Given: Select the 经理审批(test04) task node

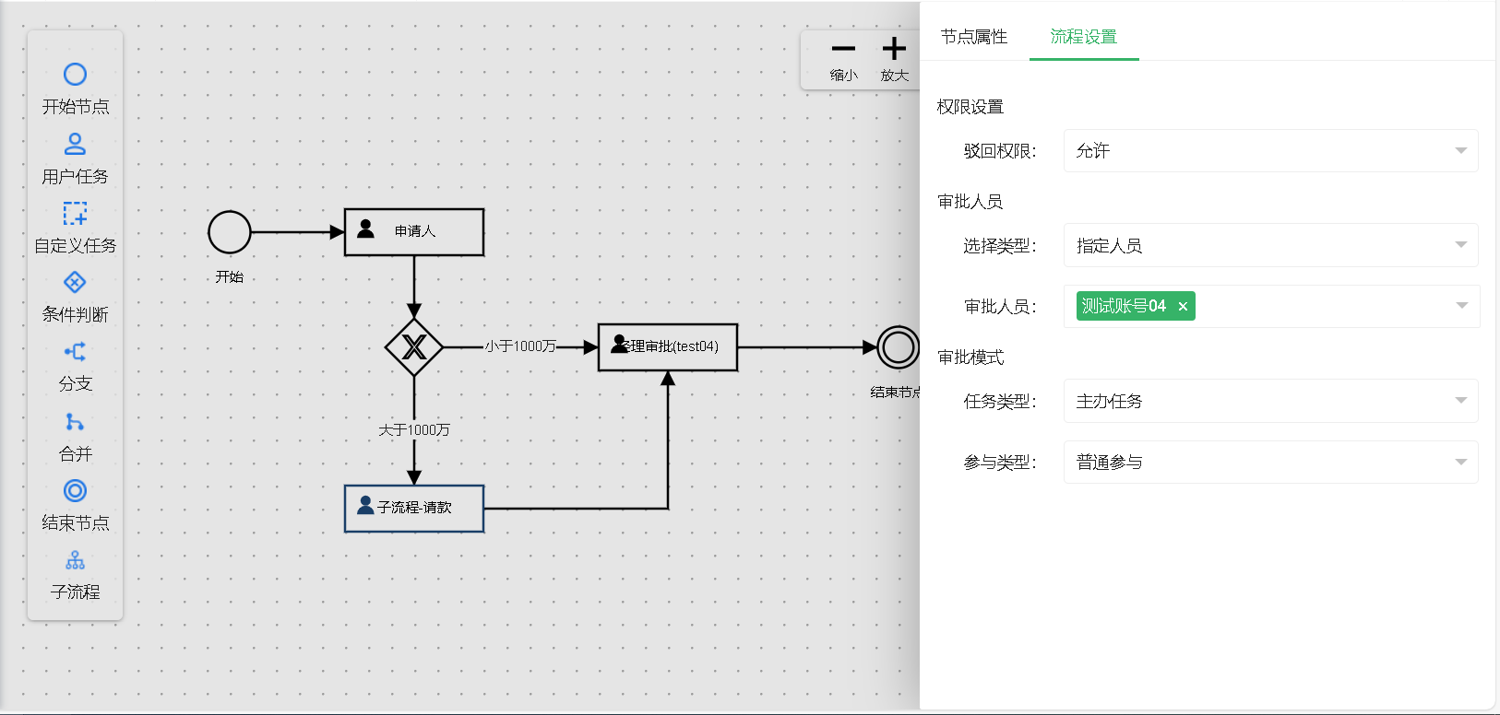Looking at the screenshot, I should point(668,347).
